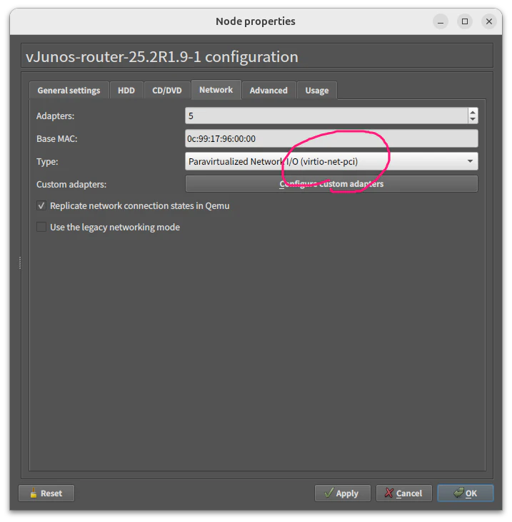
Task: Increase the adapters count with up arrow
Action: click(473, 112)
